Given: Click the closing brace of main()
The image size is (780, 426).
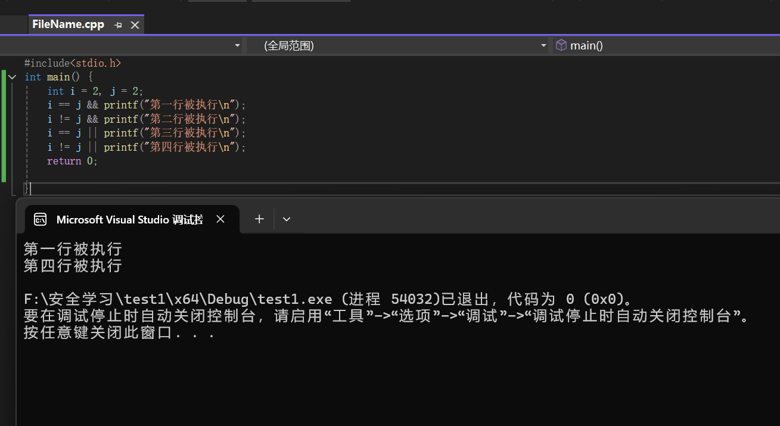Looking at the screenshot, I should coord(26,188).
